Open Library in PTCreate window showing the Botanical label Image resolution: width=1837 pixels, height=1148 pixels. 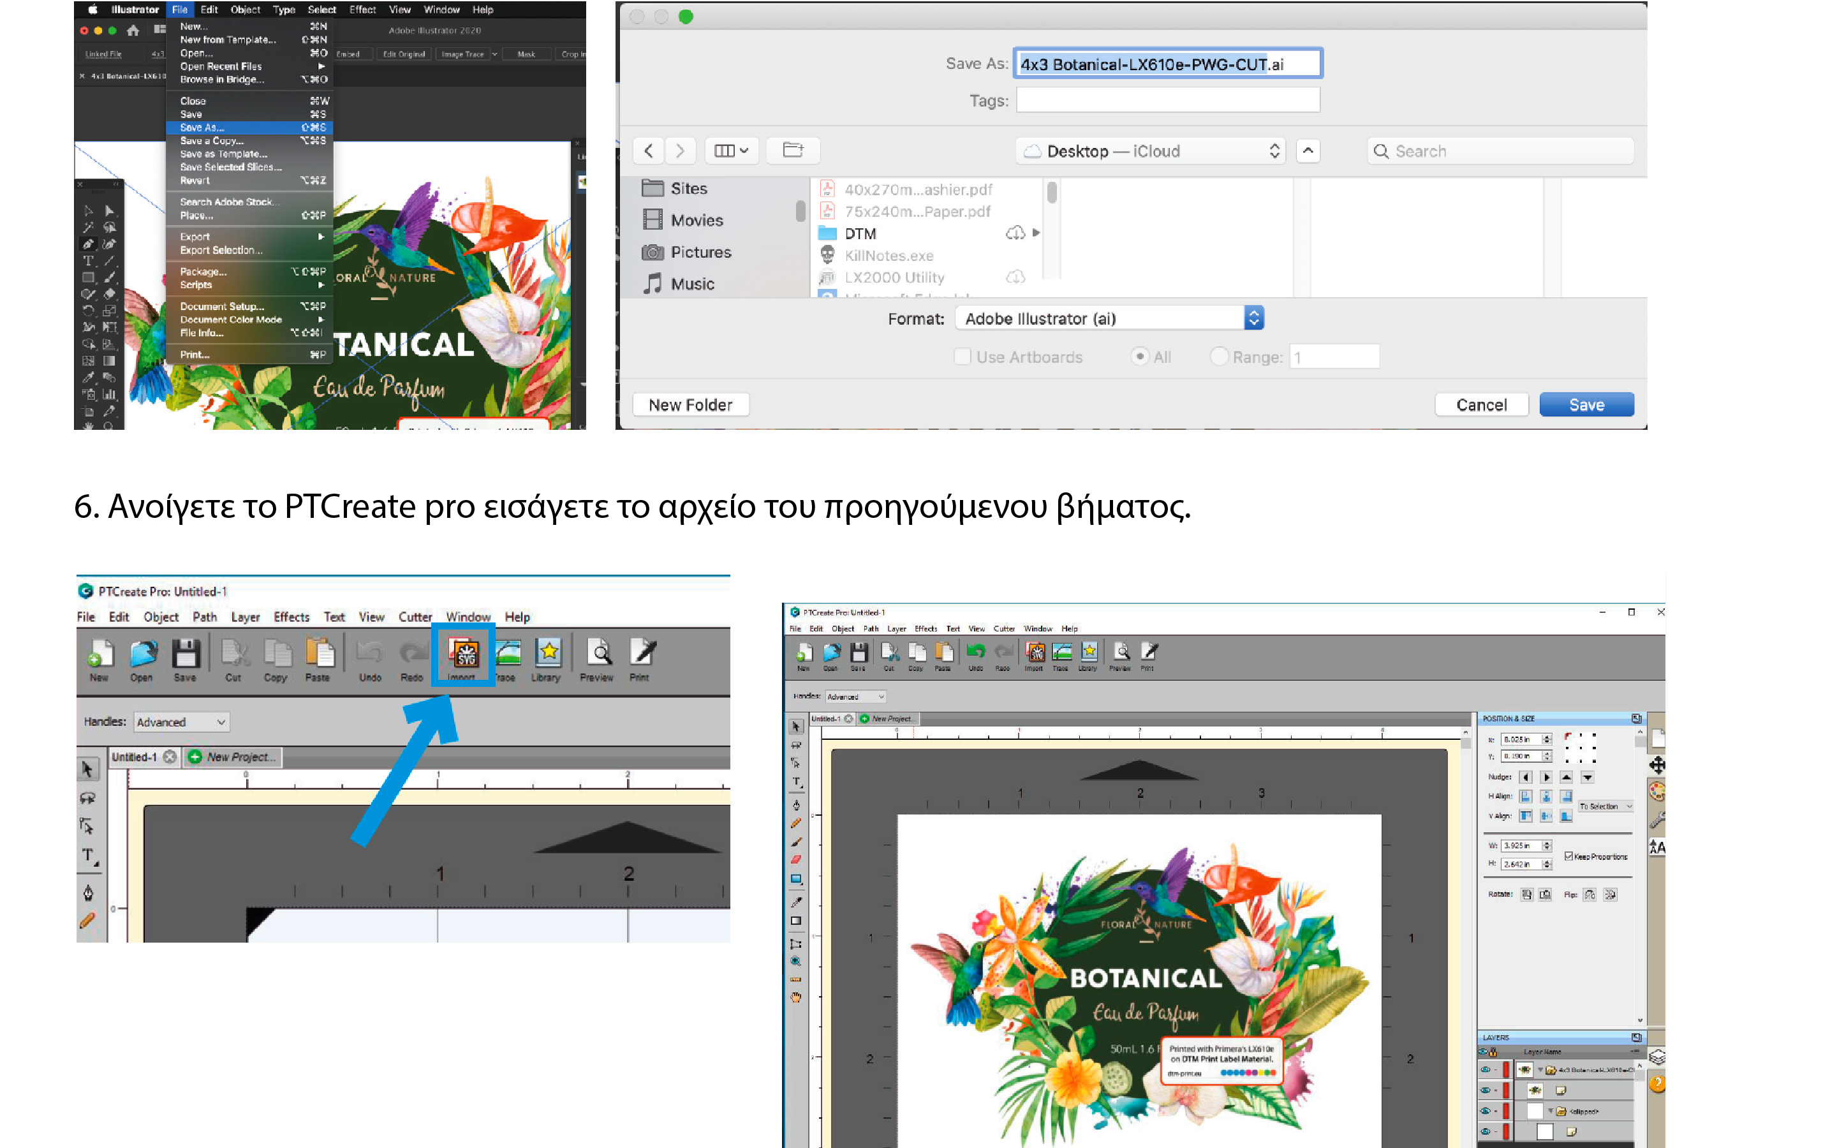(1089, 651)
